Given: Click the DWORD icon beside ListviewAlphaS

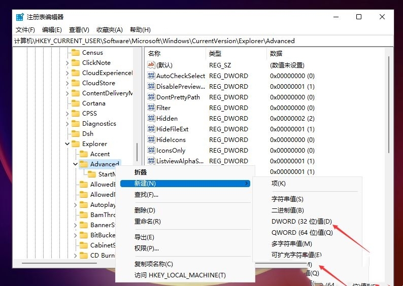Looking at the screenshot, I should point(151,161).
